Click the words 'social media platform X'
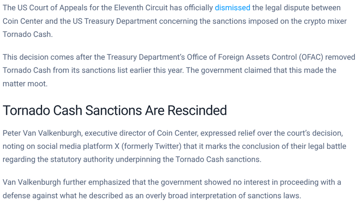This screenshot has width=360, height=204. (x=78, y=146)
